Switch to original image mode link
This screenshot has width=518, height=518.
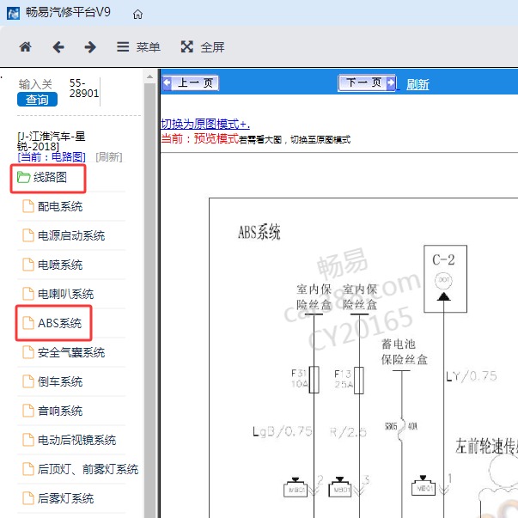coord(205,124)
